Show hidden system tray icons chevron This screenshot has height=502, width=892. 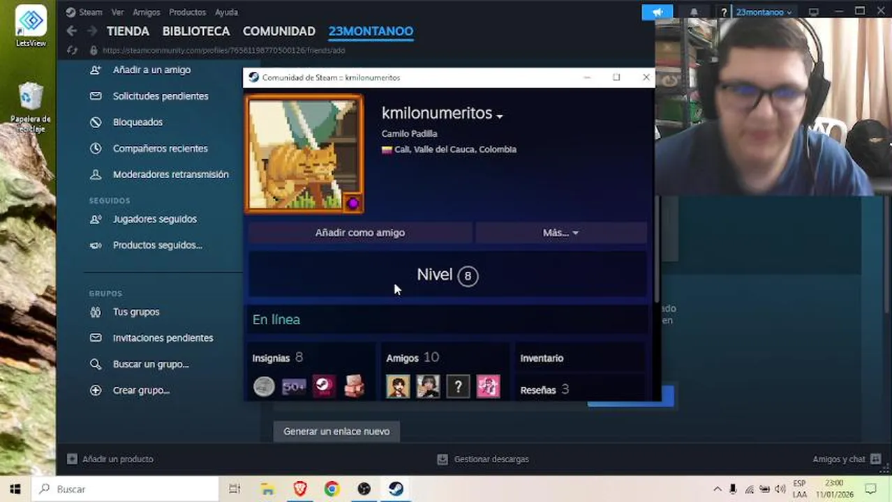coord(717,489)
